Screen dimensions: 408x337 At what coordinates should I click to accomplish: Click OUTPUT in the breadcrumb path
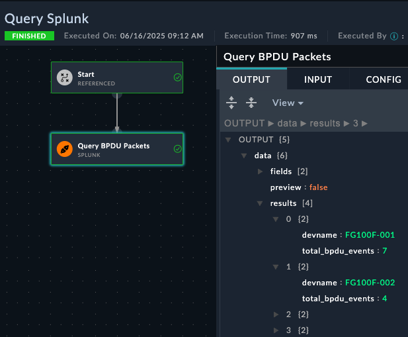pos(244,123)
